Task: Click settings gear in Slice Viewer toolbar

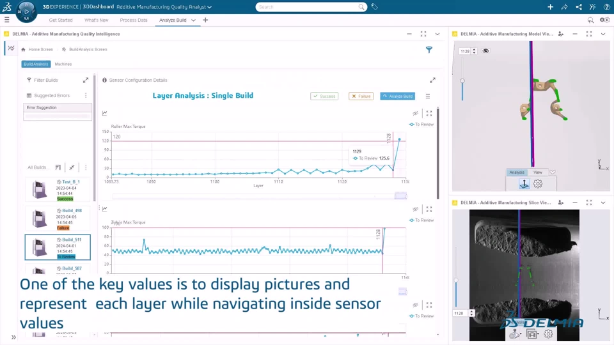Action: click(x=548, y=333)
